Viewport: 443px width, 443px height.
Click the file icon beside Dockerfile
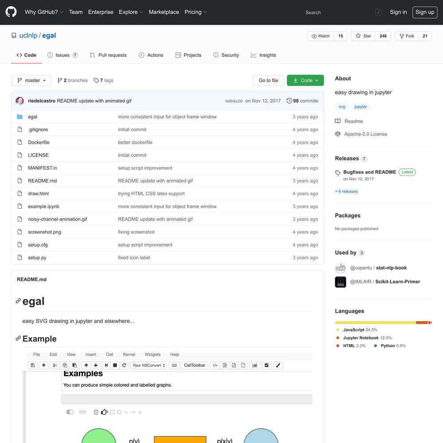(x=19, y=142)
